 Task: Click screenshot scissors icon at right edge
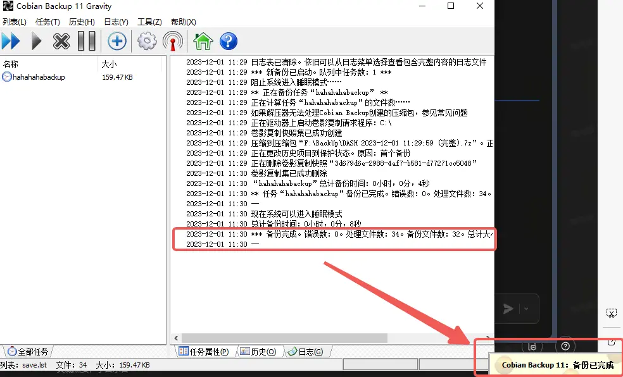612,313
